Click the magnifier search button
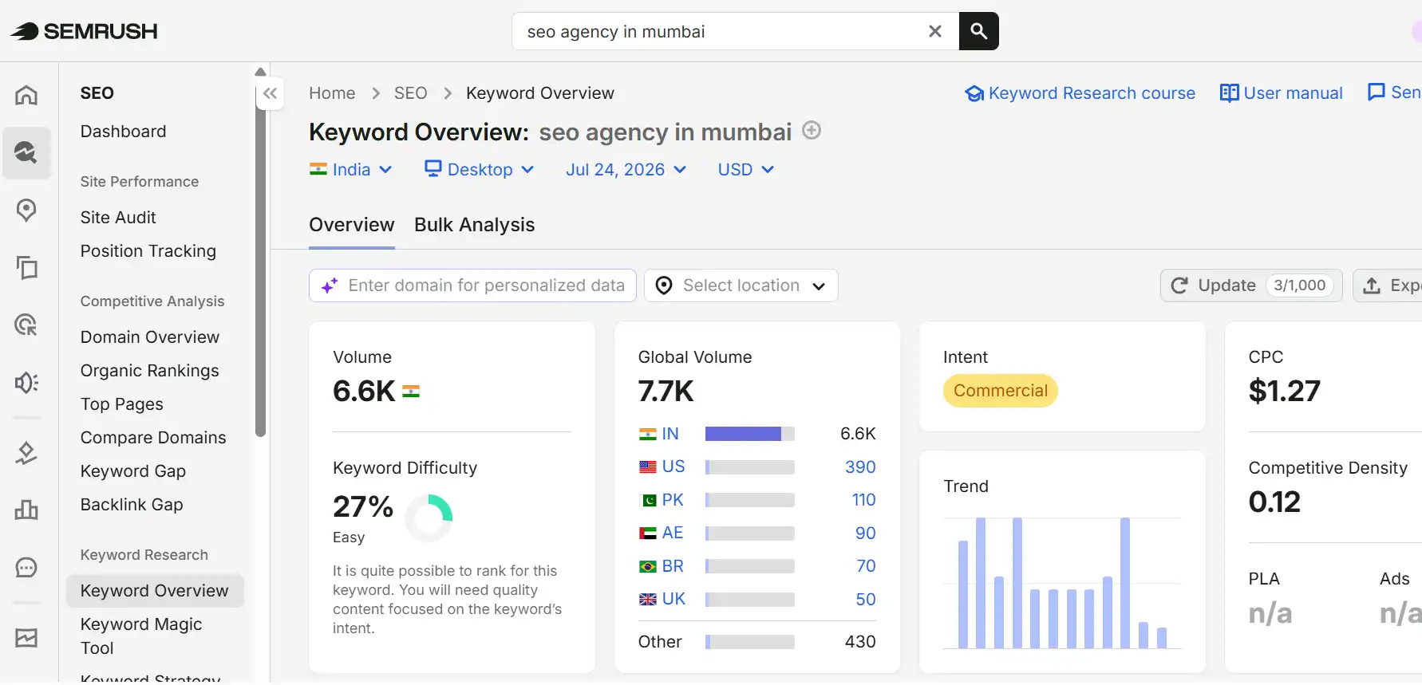Screen dimensions: 1422x685 pyautogui.click(x=978, y=31)
